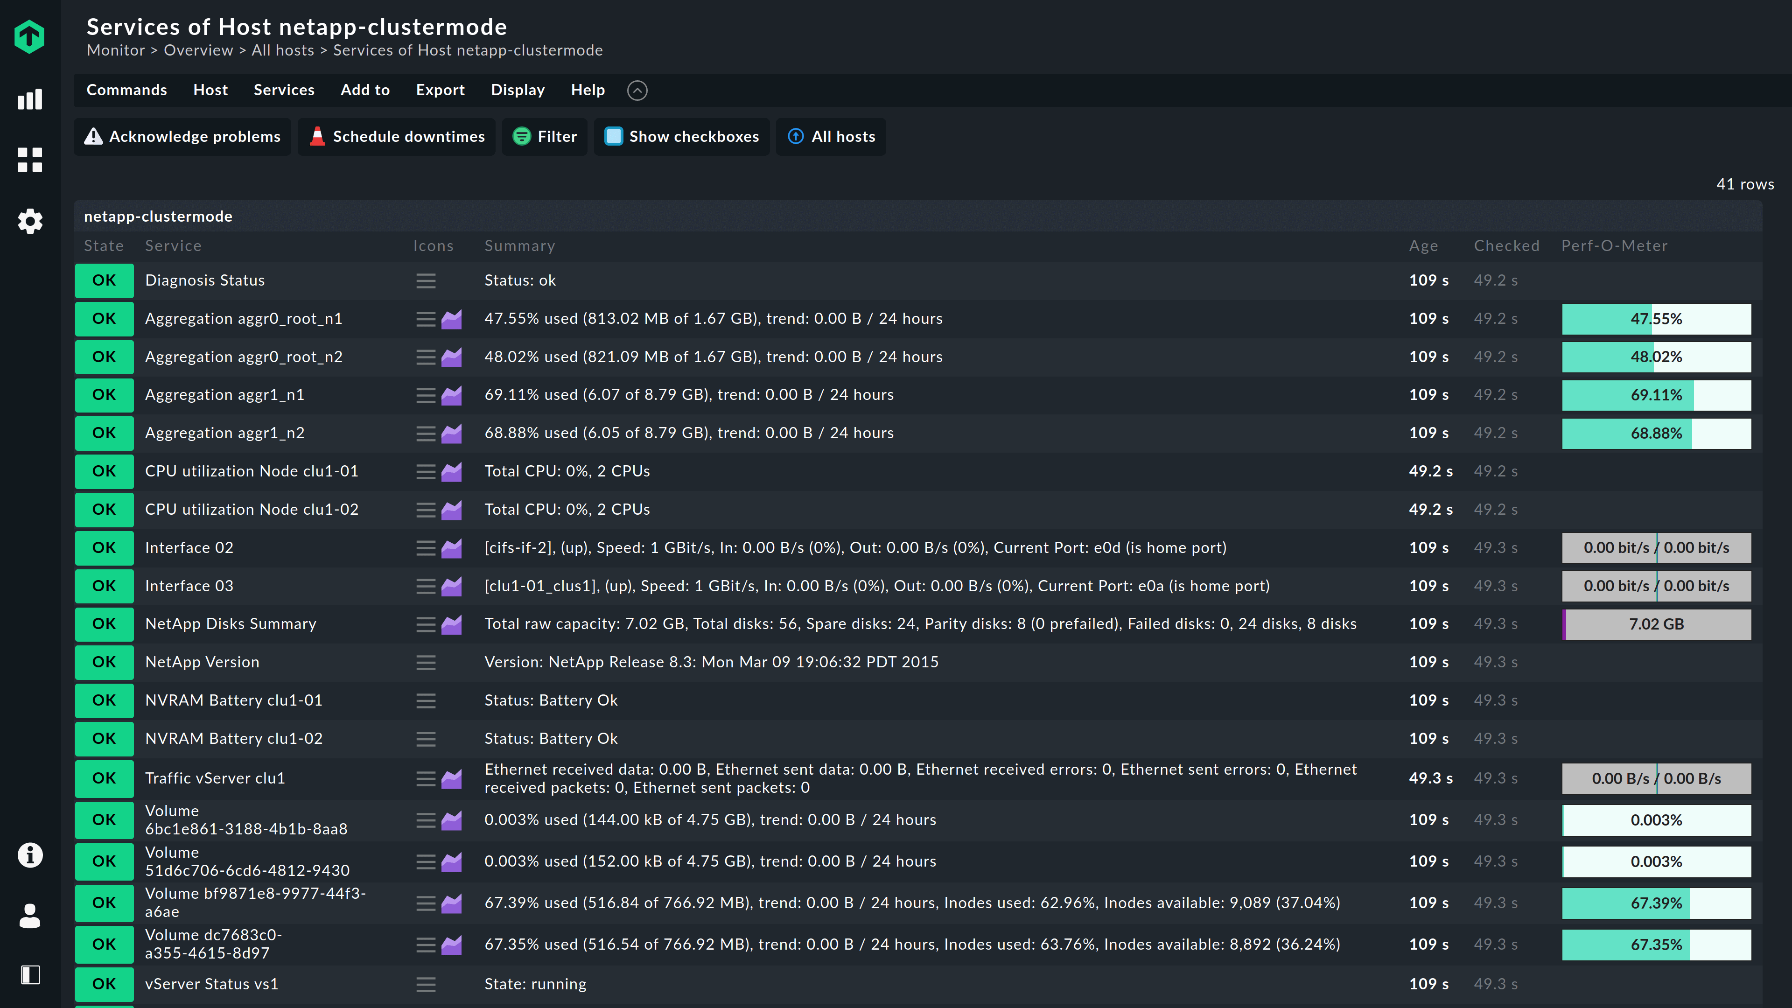Open action menu for Diagnosis Status

(x=426, y=280)
